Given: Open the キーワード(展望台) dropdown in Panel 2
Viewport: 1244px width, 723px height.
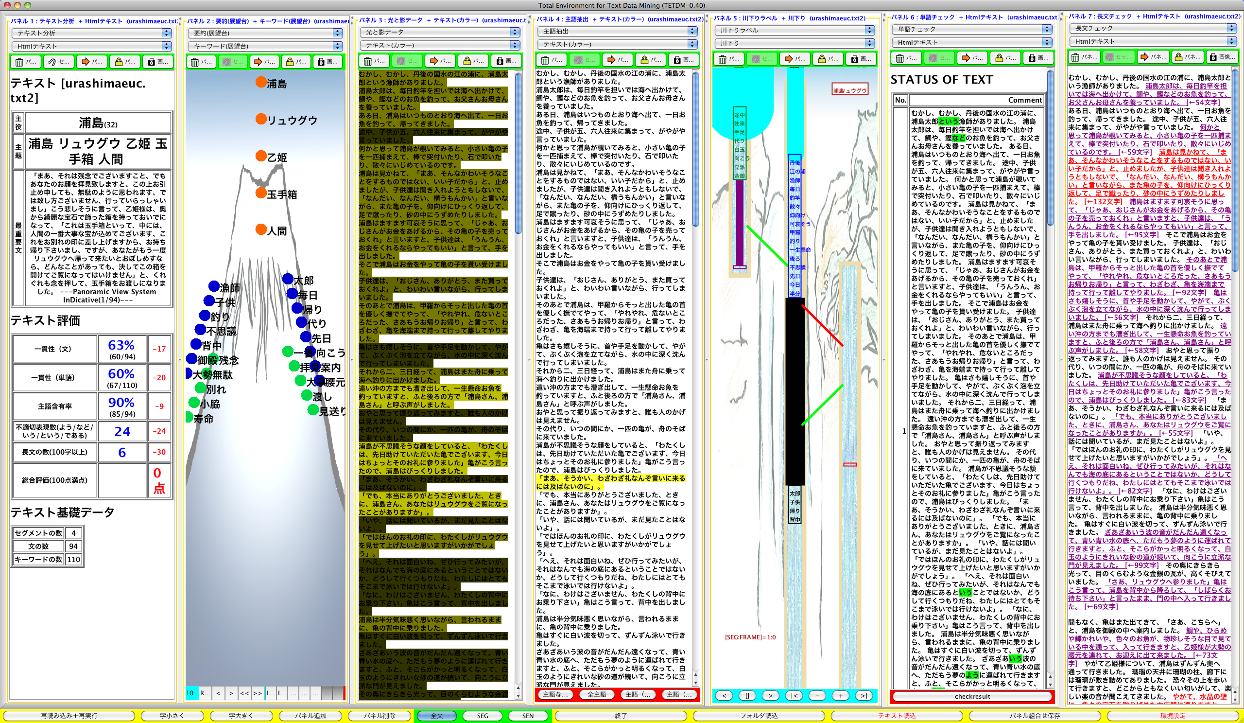Looking at the screenshot, I should point(265,46).
